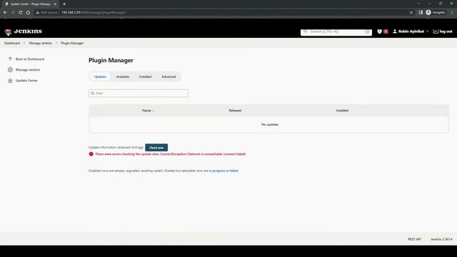Click the browser address bar URL

94,13
